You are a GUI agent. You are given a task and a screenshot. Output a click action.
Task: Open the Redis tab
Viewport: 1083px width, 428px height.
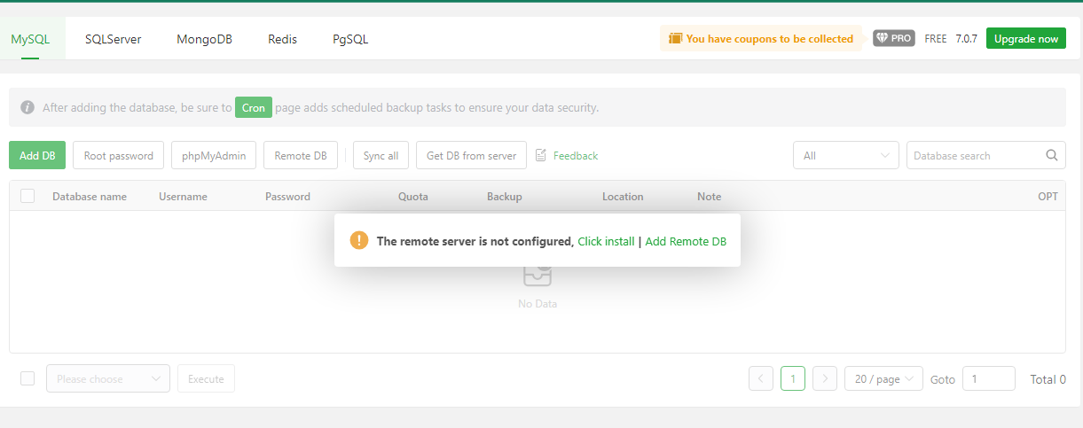coord(282,39)
